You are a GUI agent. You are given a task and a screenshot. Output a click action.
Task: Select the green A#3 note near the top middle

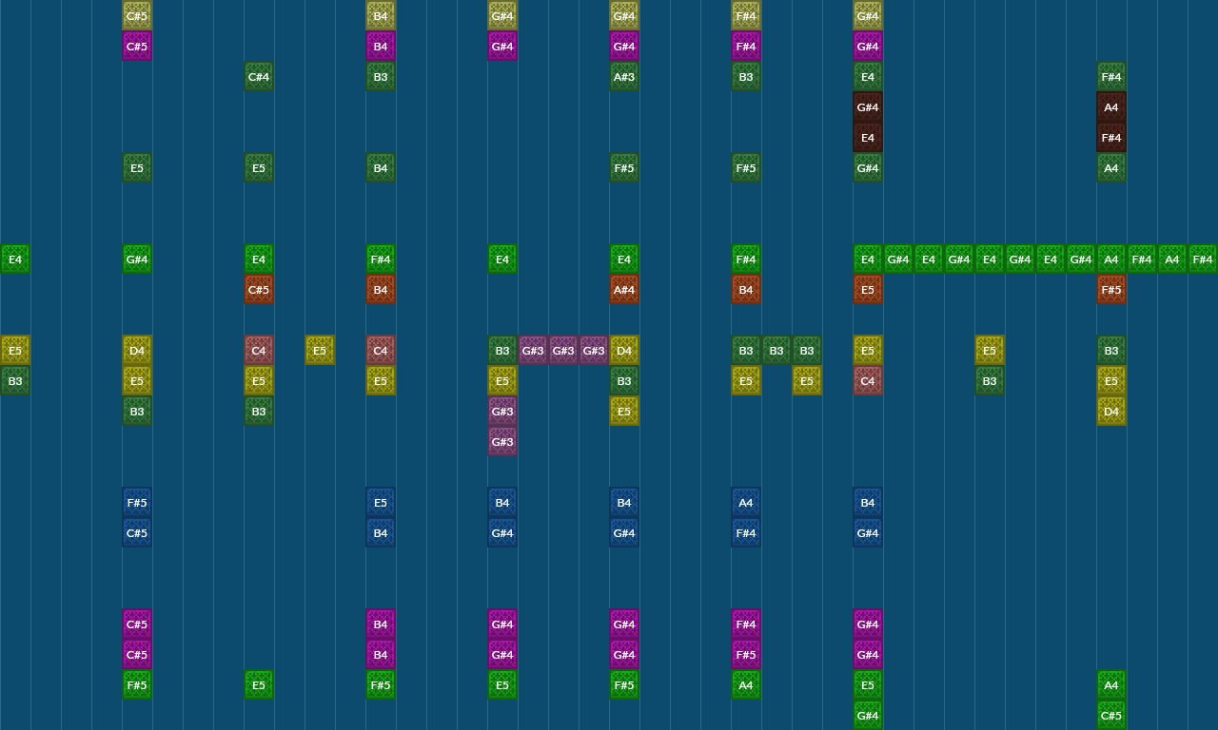(x=623, y=76)
